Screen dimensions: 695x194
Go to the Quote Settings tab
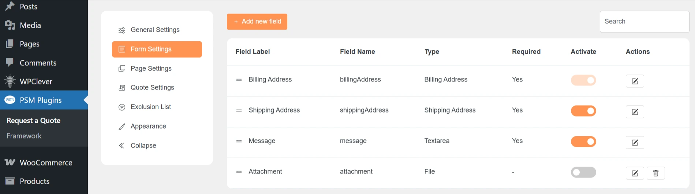click(152, 87)
